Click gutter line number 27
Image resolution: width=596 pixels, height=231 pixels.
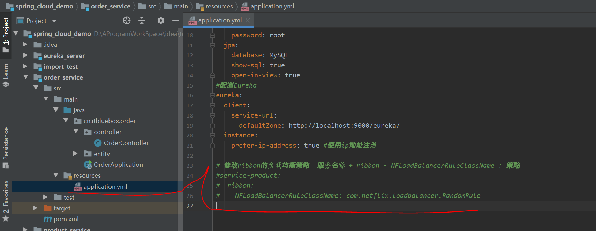pos(189,206)
